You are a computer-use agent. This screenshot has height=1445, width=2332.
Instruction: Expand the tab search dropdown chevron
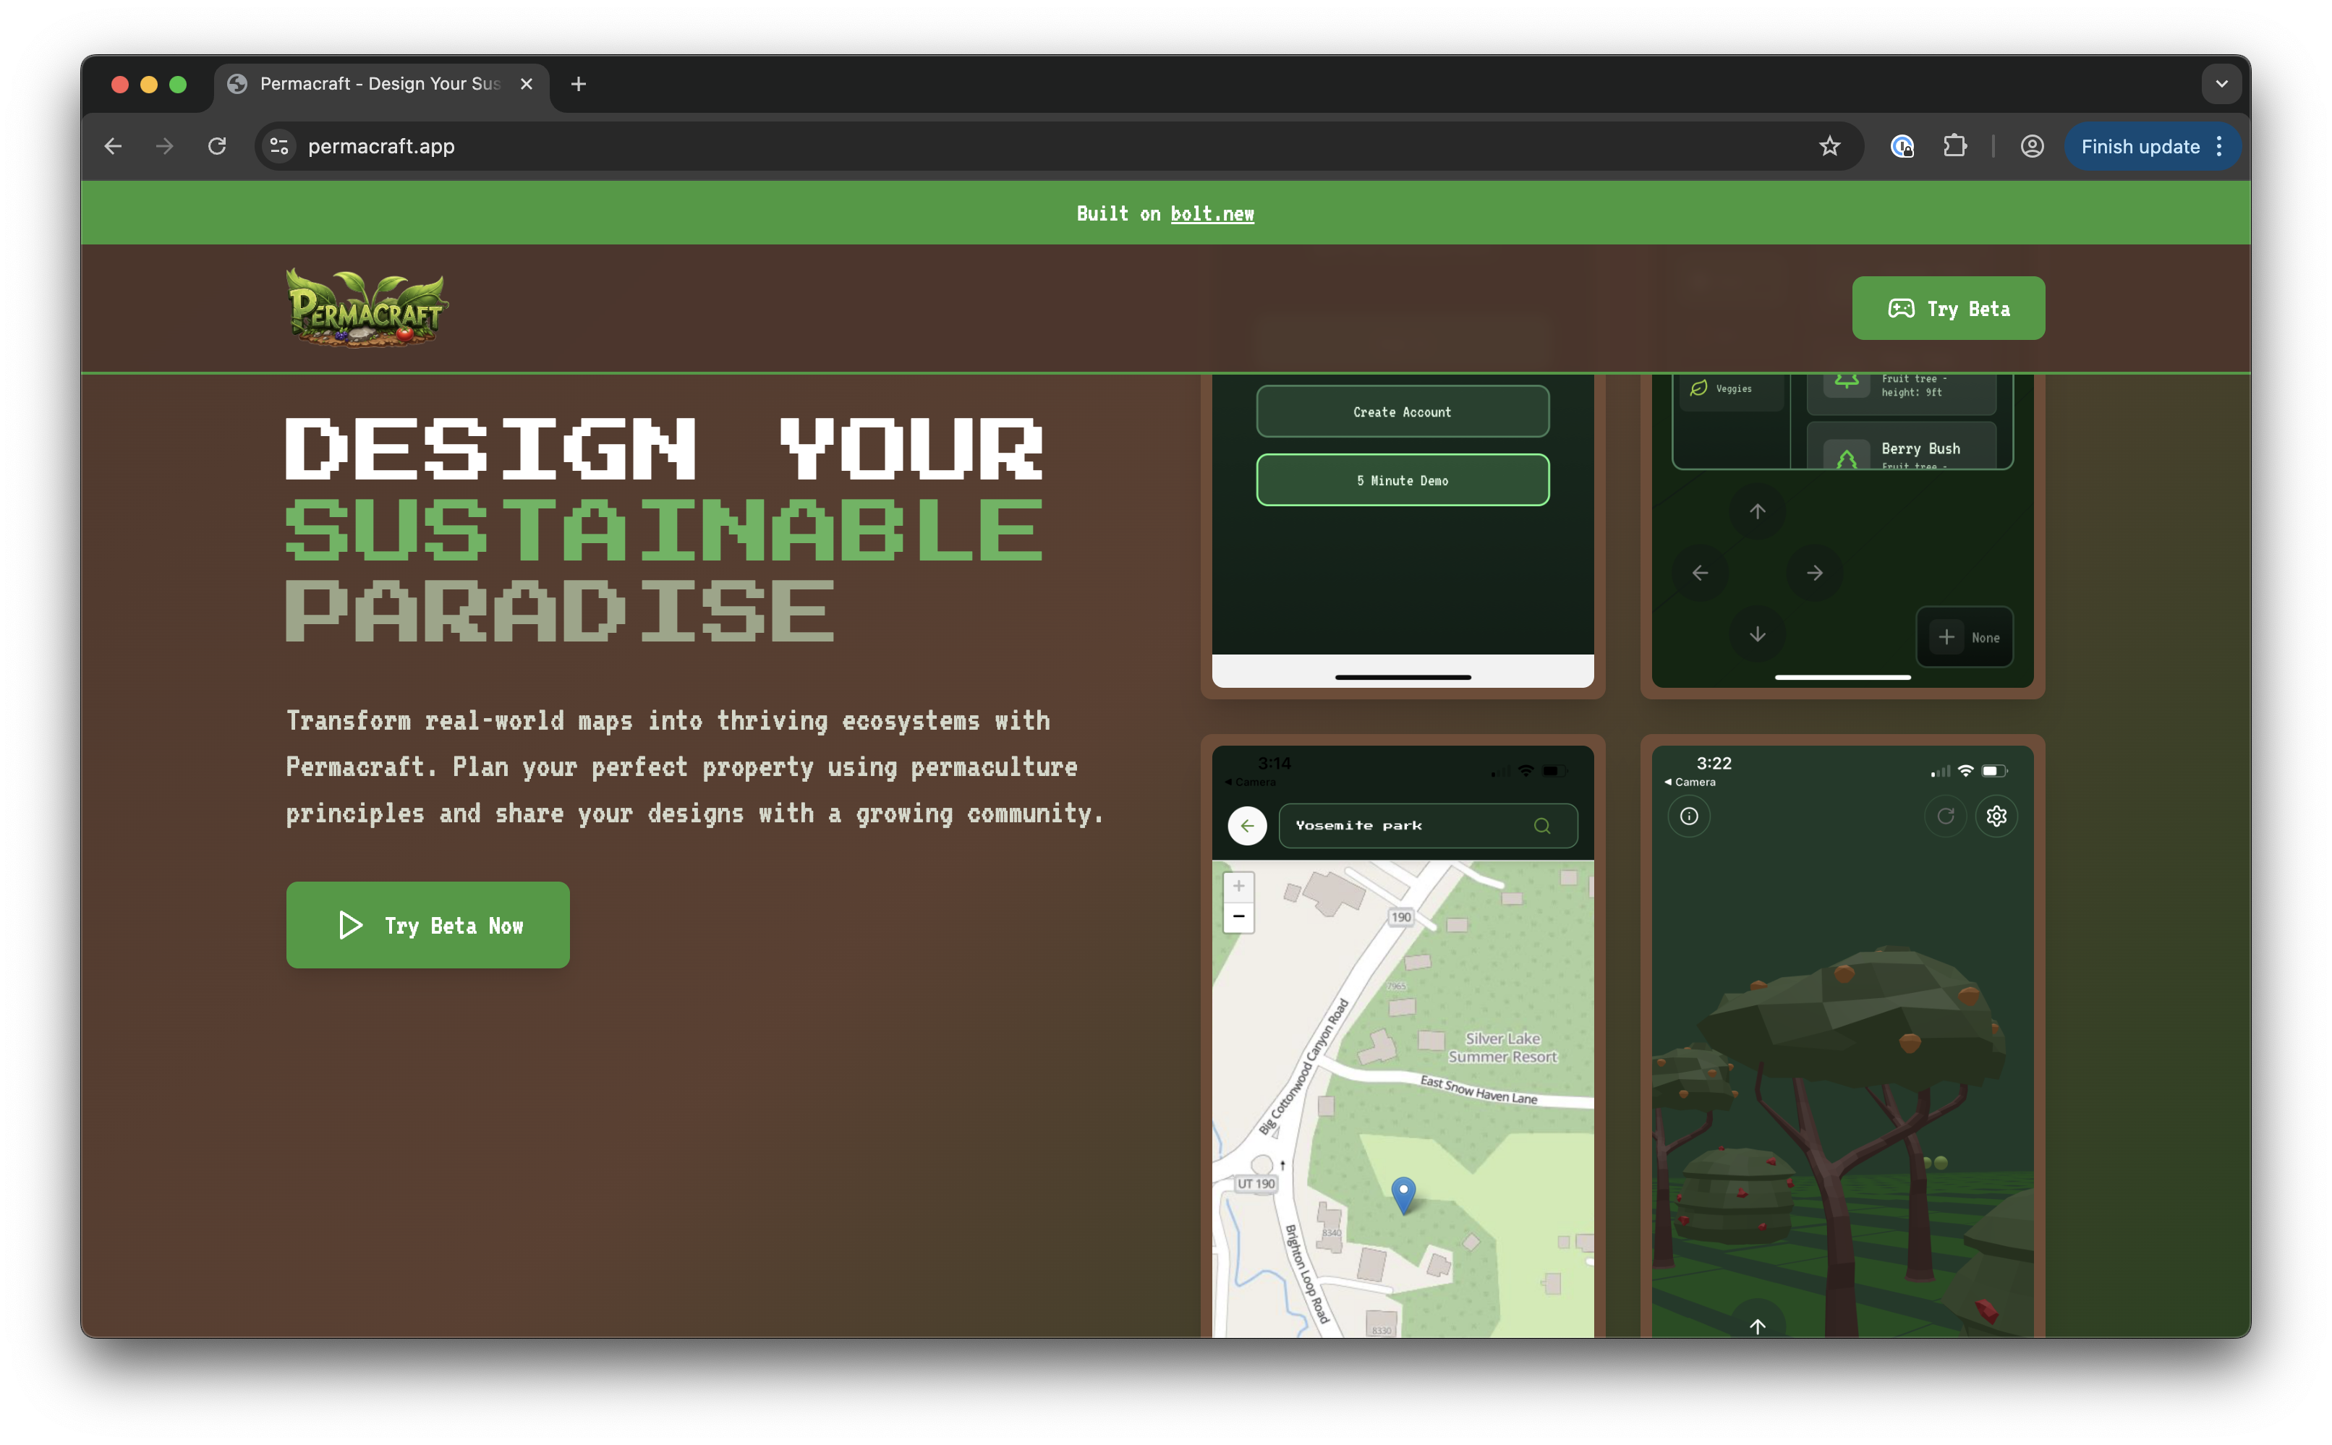[2221, 84]
